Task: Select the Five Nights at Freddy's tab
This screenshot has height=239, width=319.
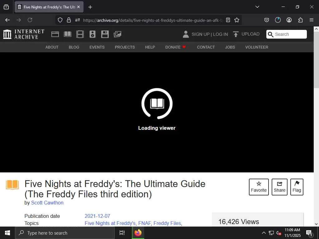Action: 49,7
